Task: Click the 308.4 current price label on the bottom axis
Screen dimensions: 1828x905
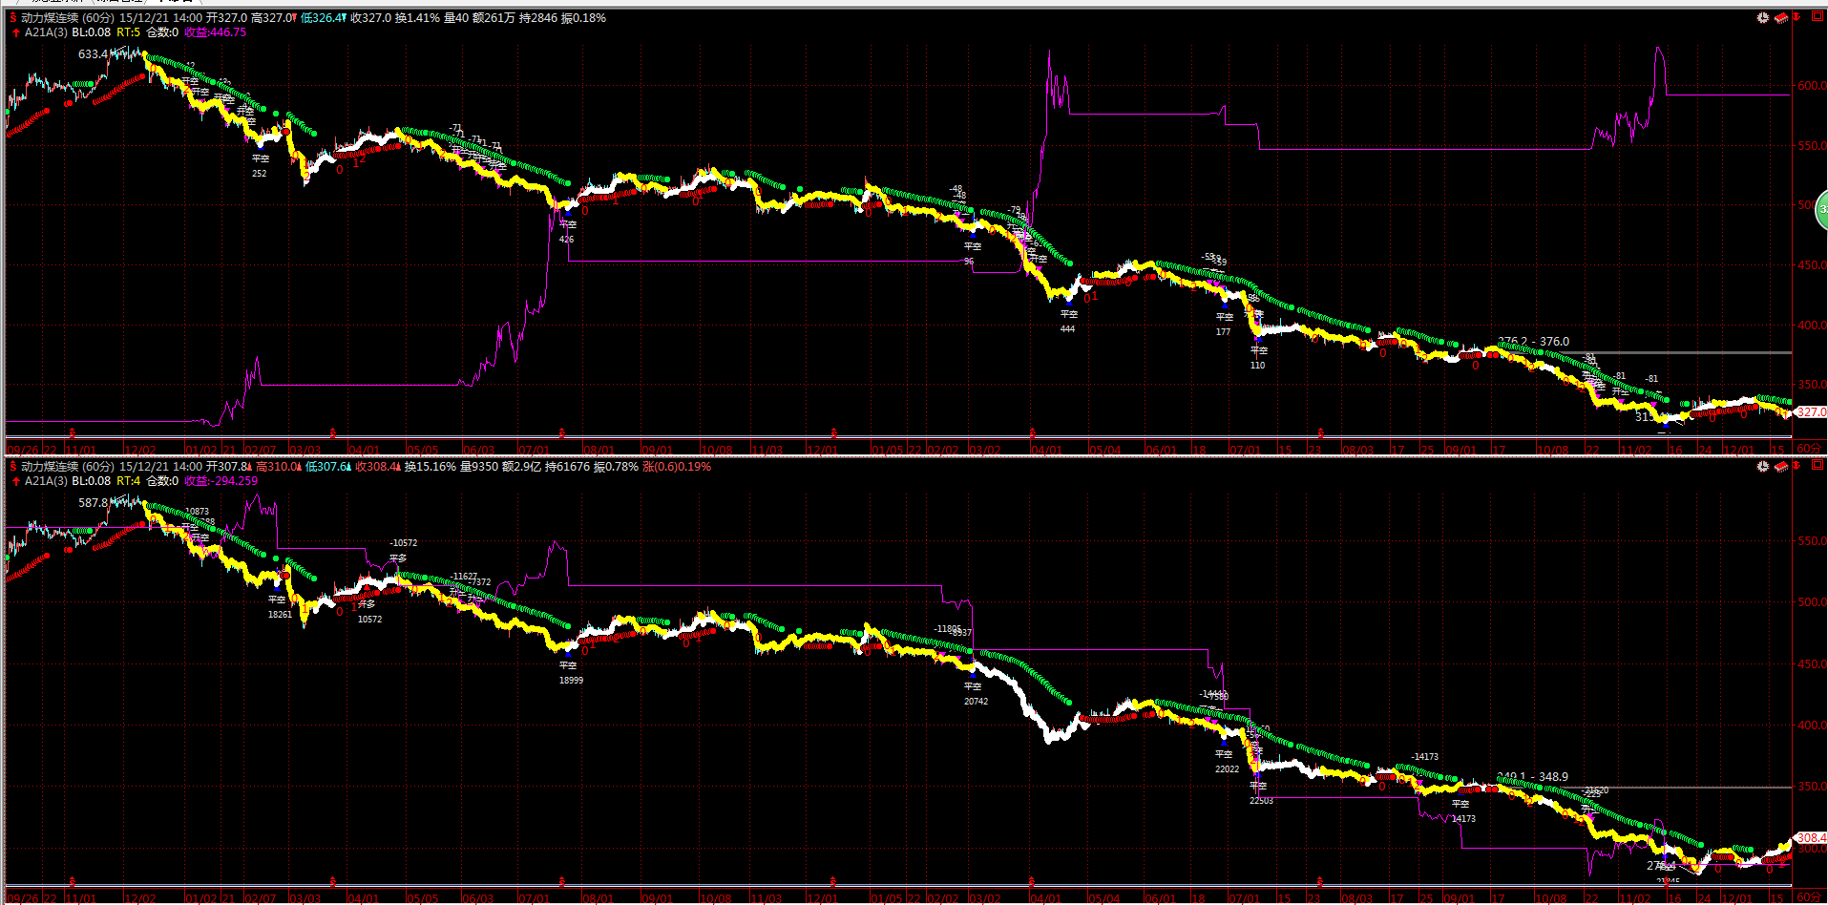Action: click(x=1811, y=838)
